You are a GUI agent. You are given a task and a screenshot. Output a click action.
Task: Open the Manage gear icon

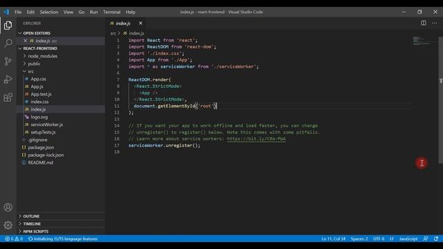click(x=8, y=225)
